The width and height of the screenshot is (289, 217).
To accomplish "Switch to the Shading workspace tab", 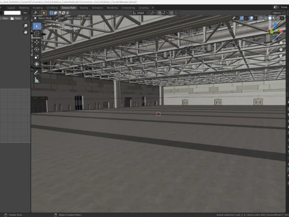I will (84, 8).
